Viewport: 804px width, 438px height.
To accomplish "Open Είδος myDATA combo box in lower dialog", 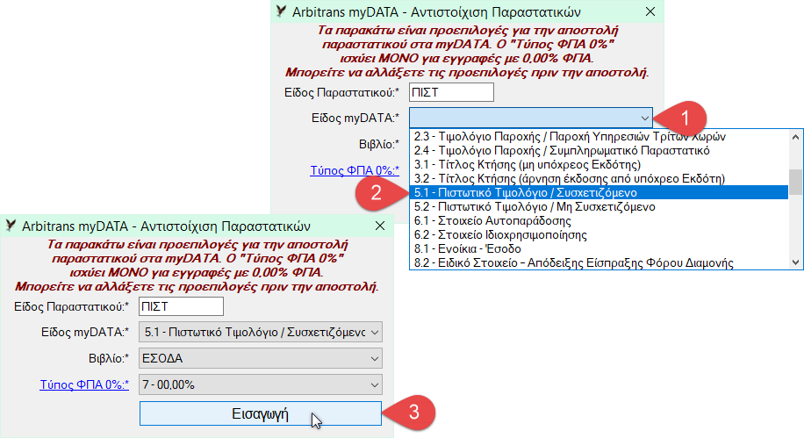I will (x=261, y=332).
